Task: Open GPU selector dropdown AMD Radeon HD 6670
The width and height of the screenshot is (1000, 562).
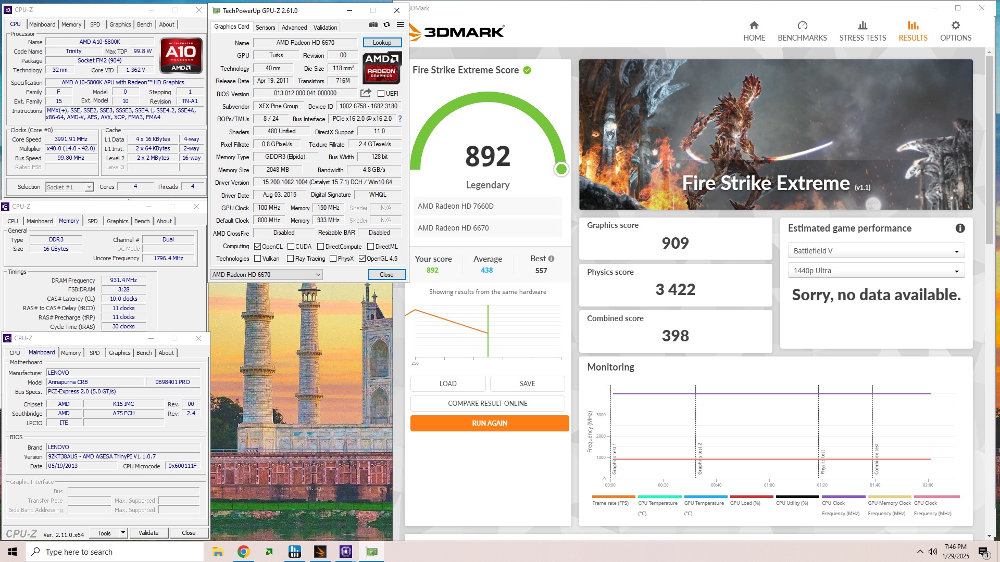Action: 266,275
